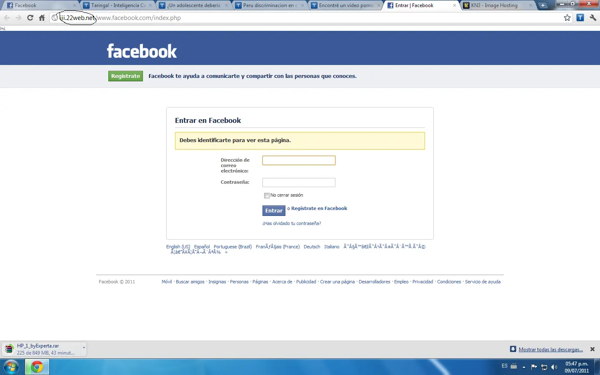Open the Privacidad footer link
The height and width of the screenshot is (375, 600).
point(423,282)
